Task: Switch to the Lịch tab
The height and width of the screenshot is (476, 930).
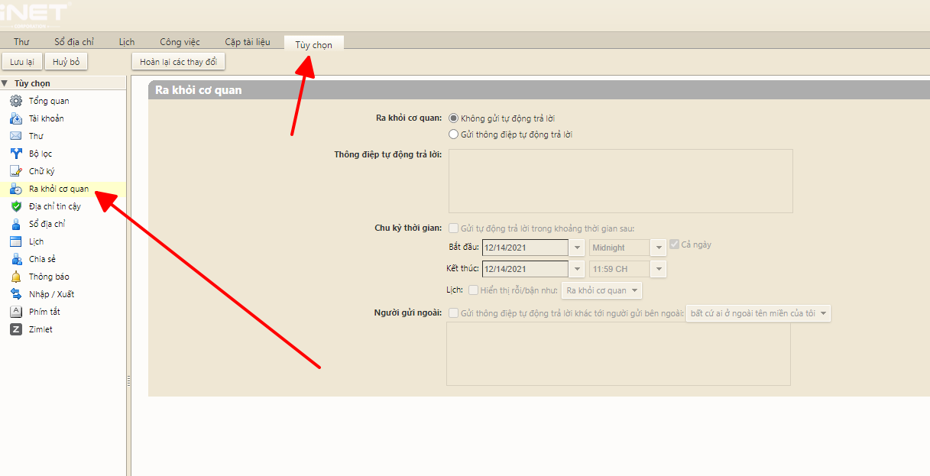Action: 127,42
